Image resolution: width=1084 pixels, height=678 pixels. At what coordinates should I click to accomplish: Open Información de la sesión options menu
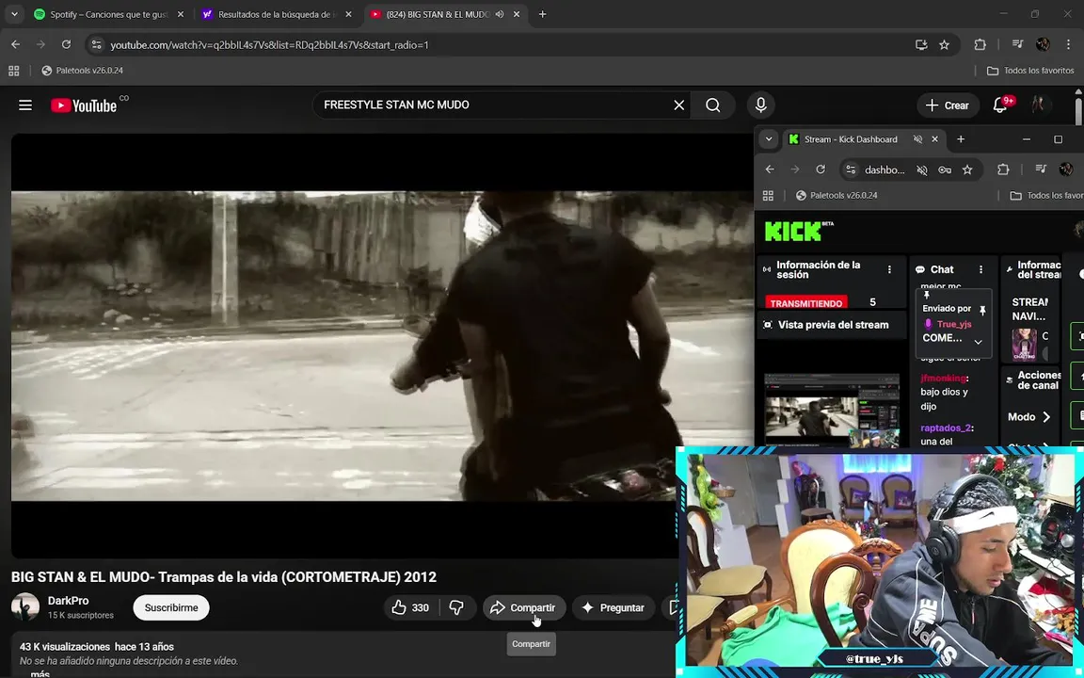(x=890, y=270)
